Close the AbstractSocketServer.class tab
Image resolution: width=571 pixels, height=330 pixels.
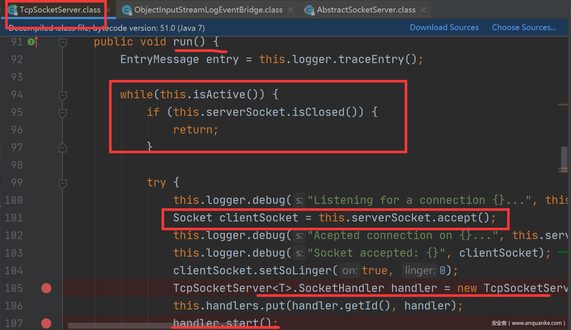point(423,10)
